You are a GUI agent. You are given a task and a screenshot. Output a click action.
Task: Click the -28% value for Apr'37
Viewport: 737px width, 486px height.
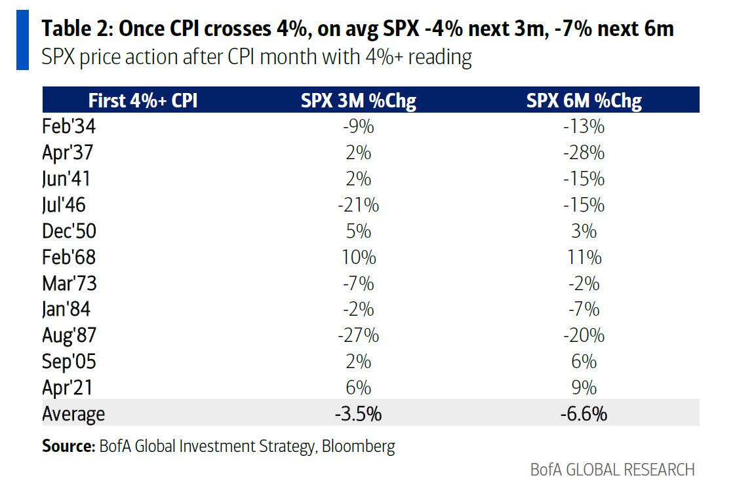[x=584, y=153]
